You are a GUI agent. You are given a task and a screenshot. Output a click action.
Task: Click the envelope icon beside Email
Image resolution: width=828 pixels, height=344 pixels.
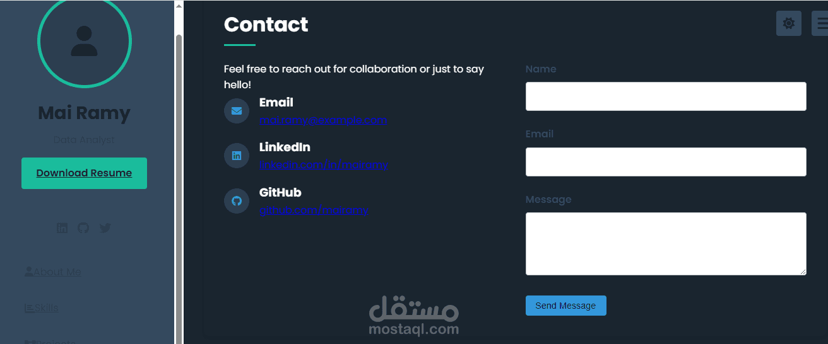click(237, 111)
